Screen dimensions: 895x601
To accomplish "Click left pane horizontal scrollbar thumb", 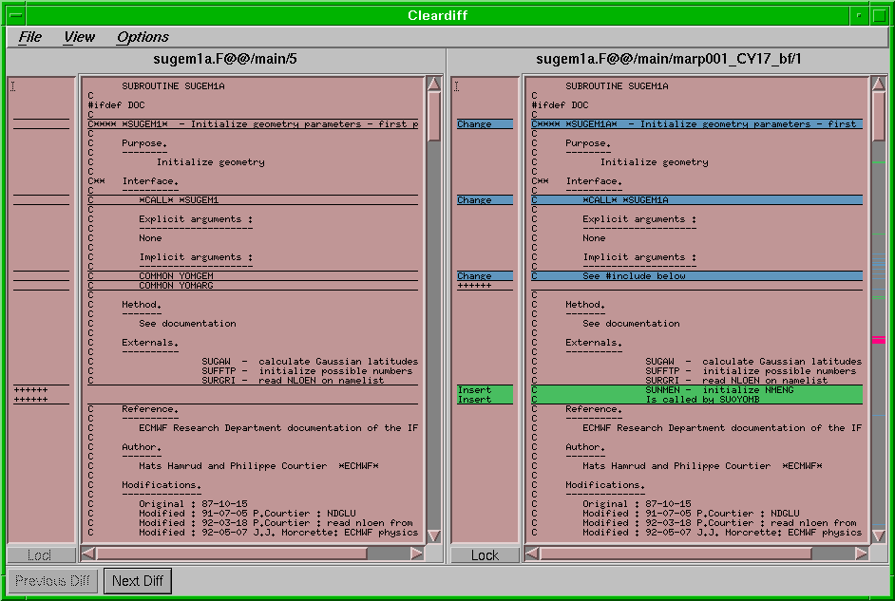I will pyautogui.click(x=231, y=554).
